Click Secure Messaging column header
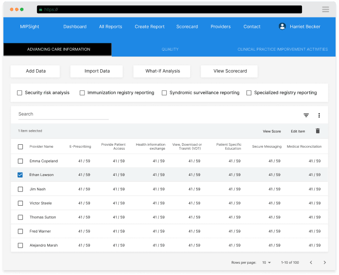Screen dimensions: 339x275 tap(267, 147)
